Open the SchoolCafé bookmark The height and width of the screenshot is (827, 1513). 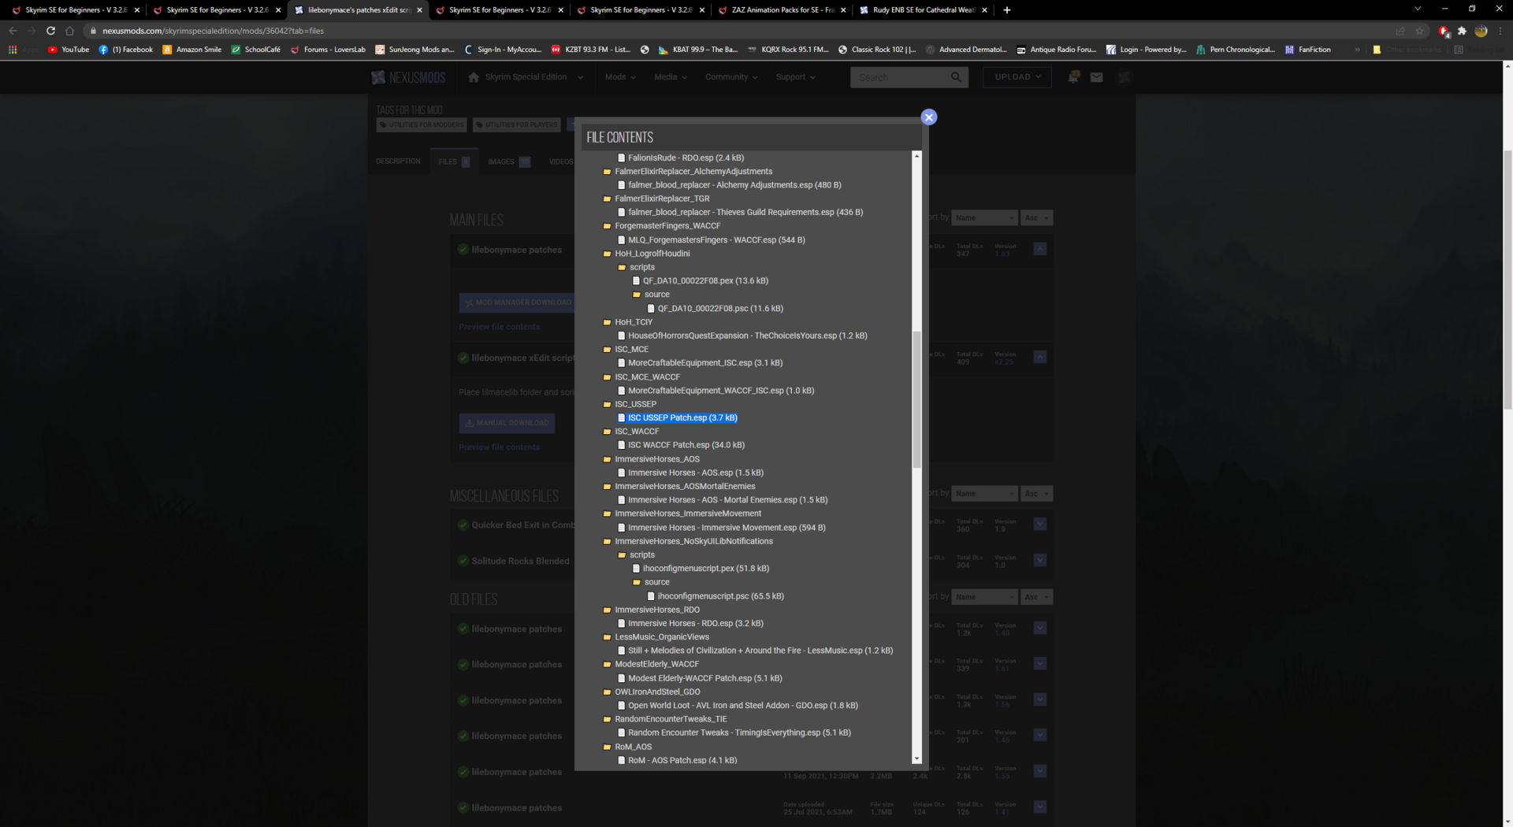(255, 50)
